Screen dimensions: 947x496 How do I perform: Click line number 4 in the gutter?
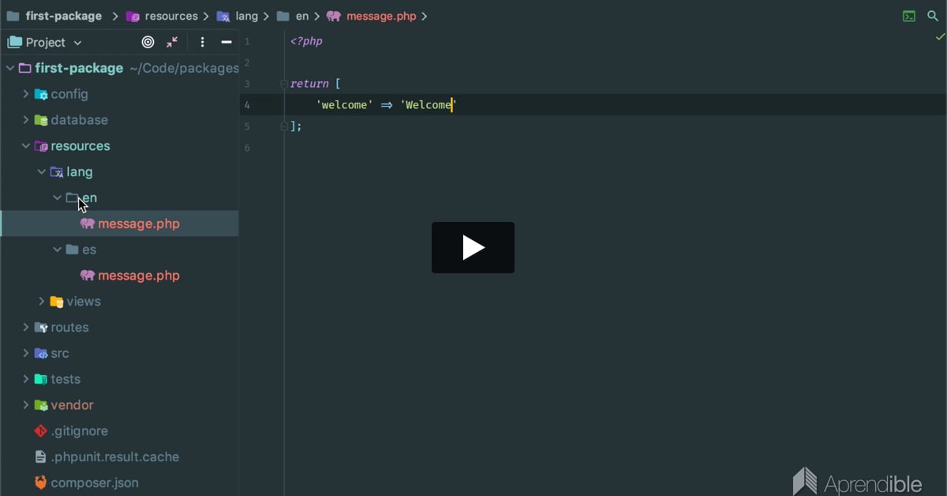coord(247,105)
